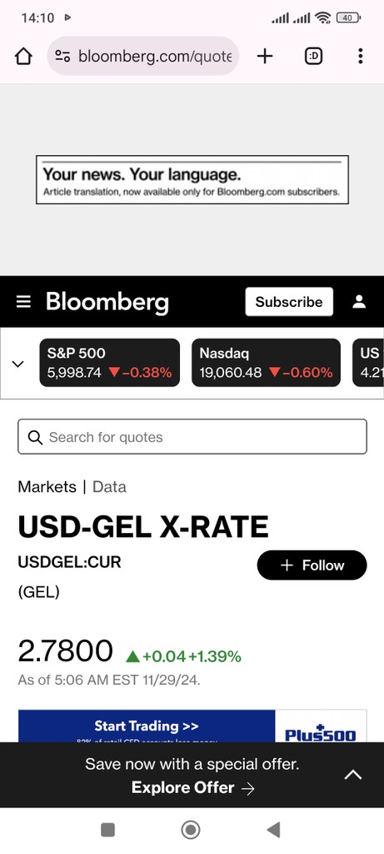Focus the Search for quotes field

pos(192,437)
